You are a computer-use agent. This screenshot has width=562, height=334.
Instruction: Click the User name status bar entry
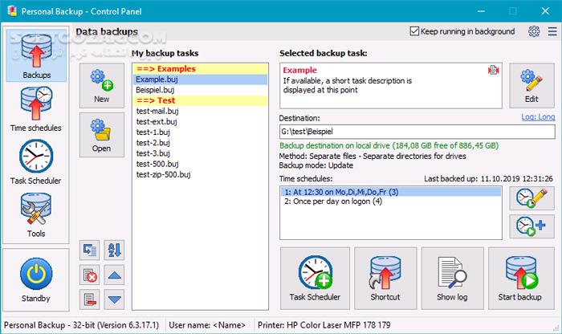[x=207, y=325]
